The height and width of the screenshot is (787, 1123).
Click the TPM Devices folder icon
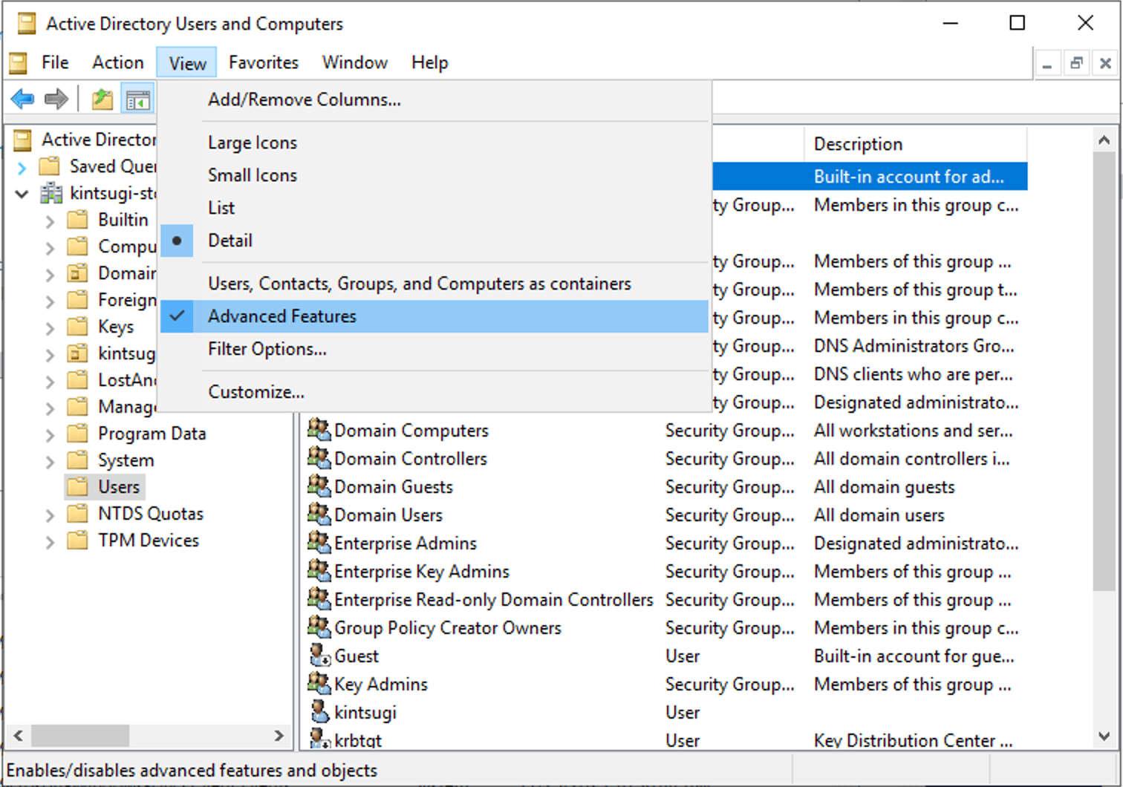(77, 541)
